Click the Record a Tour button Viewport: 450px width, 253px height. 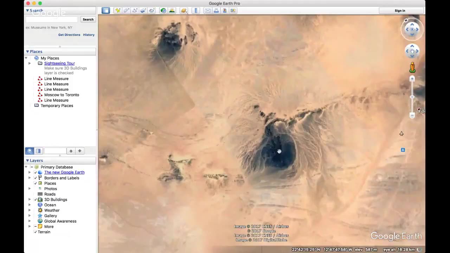coord(152,11)
